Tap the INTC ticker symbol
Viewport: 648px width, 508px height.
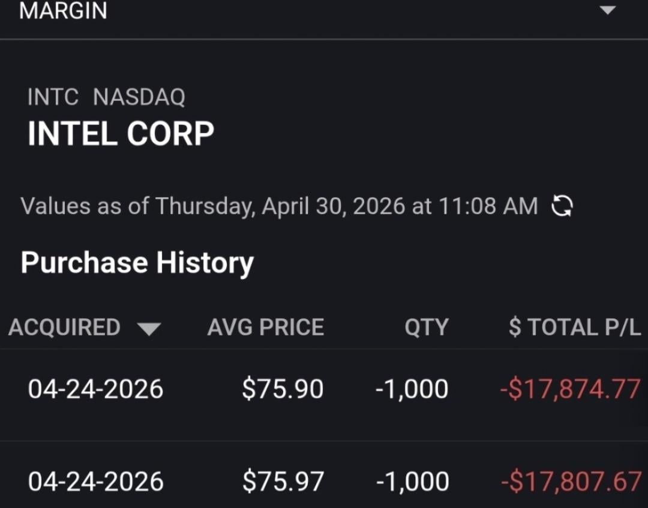pos(53,97)
